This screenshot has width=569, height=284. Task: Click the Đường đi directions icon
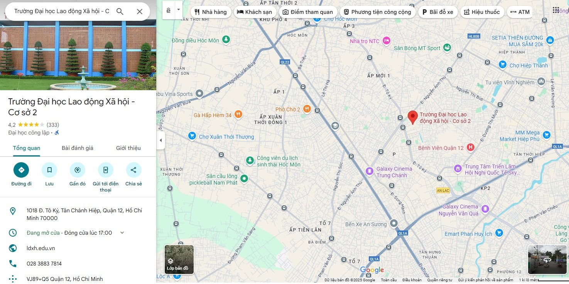(21, 170)
